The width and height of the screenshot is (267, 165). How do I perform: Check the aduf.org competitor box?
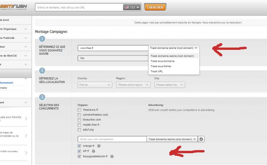79,130
